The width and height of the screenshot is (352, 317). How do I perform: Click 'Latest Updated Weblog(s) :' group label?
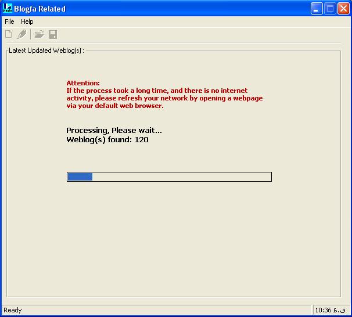(x=46, y=51)
